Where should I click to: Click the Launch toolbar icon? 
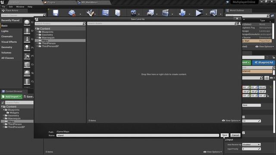[213, 13]
